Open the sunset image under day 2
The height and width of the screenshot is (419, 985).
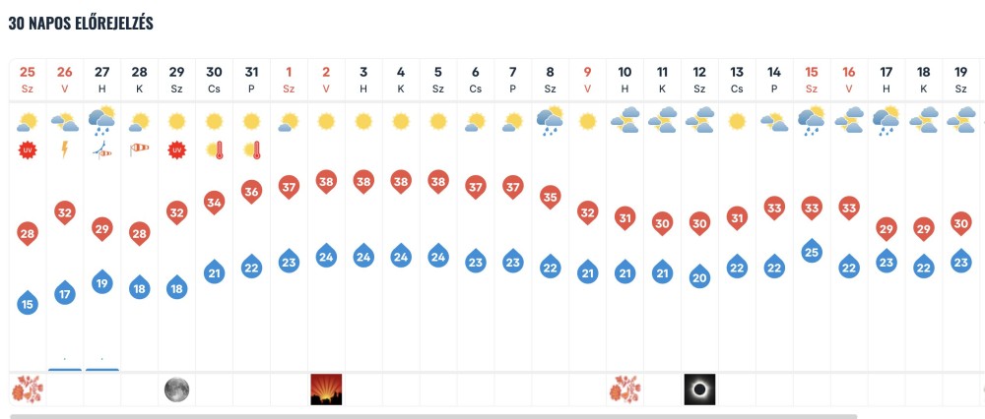pyautogui.click(x=326, y=389)
